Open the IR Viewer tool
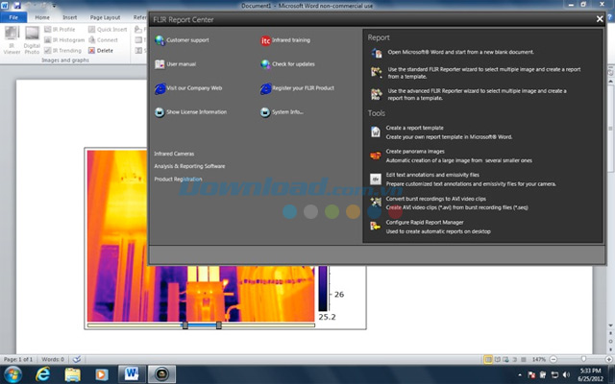Image resolution: width=615 pixels, height=384 pixels. point(12,40)
